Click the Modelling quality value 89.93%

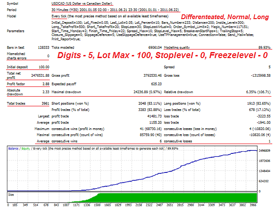coord(264,46)
